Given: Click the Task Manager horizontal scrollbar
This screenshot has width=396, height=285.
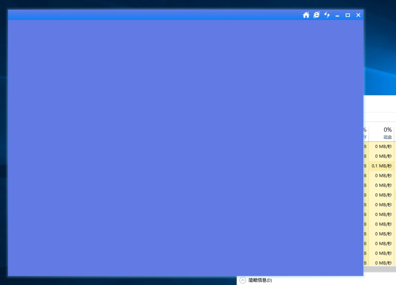Looking at the screenshot, I should click(x=380, y=269).
